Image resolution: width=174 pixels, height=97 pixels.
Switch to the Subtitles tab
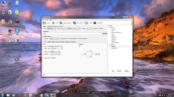coord(62,42)
